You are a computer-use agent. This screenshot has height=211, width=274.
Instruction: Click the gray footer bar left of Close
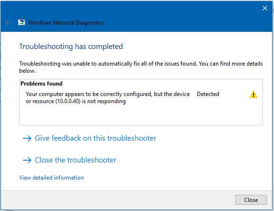tap(117, 200)
